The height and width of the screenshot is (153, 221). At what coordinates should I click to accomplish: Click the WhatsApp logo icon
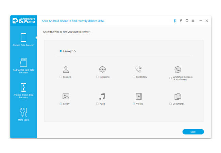click(178, 70)
